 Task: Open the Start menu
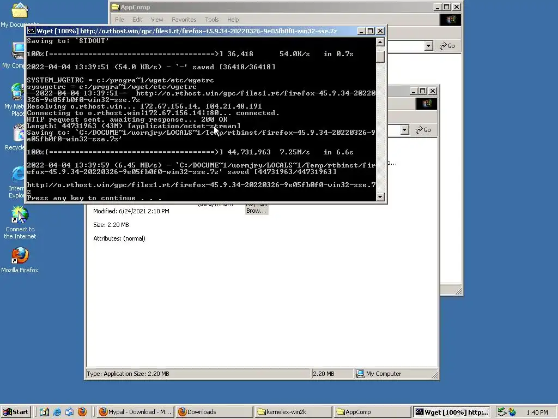coord(16,412)
